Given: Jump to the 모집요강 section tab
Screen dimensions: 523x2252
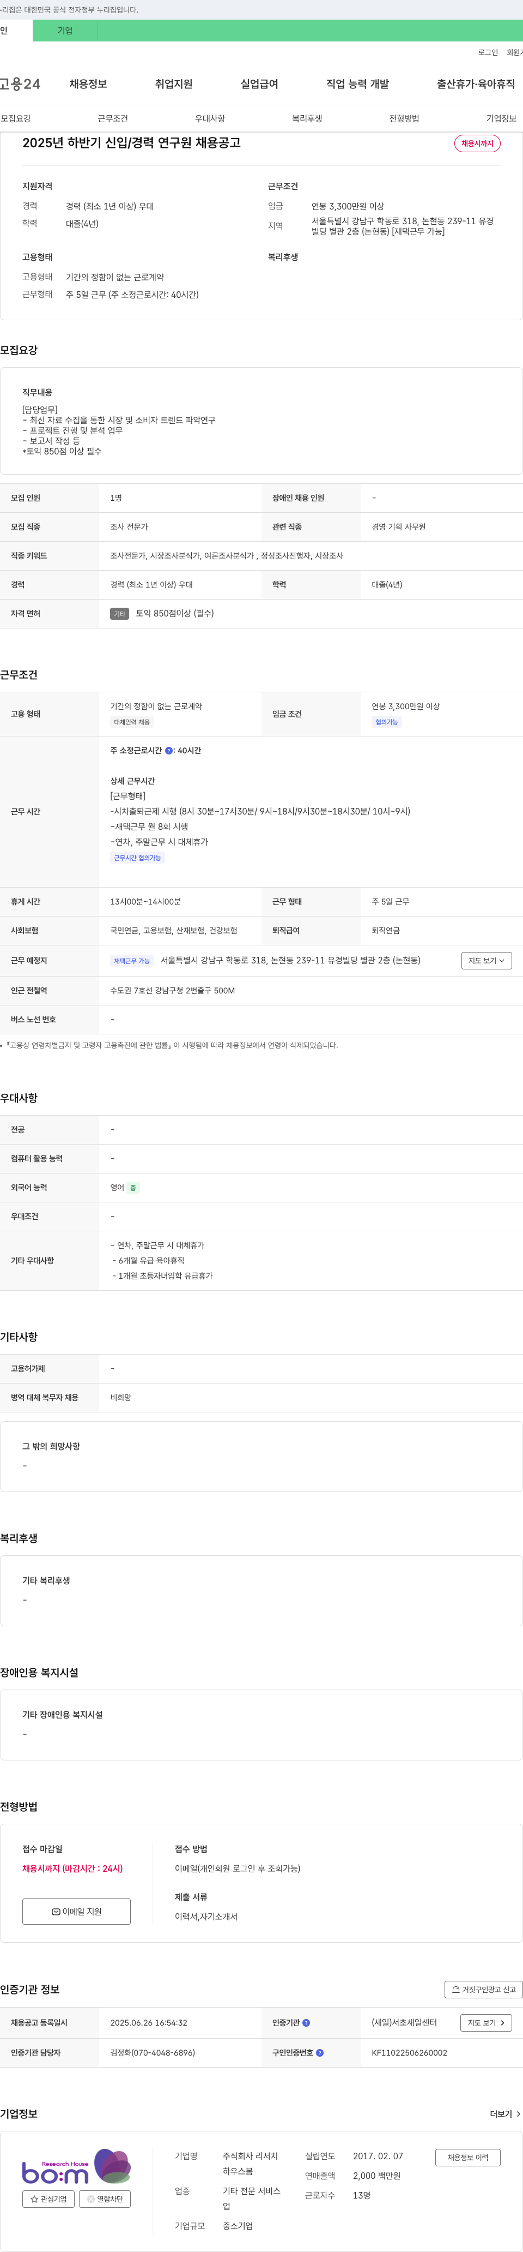Looking at the screenshot, I should (x=16, y=119).
